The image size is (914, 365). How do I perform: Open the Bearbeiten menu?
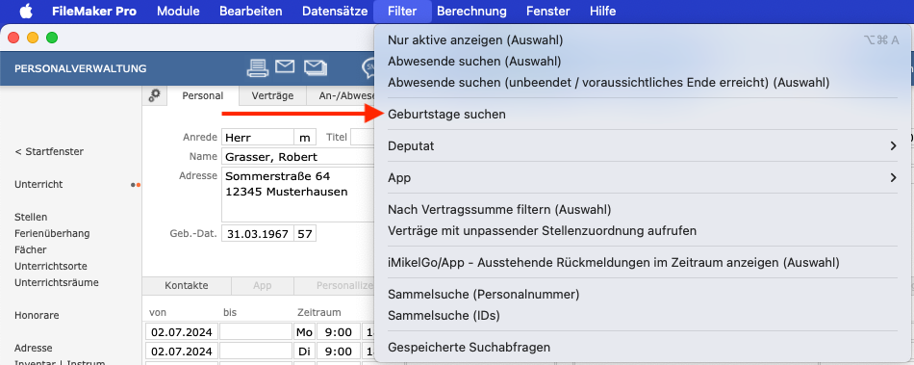(251, 12)
